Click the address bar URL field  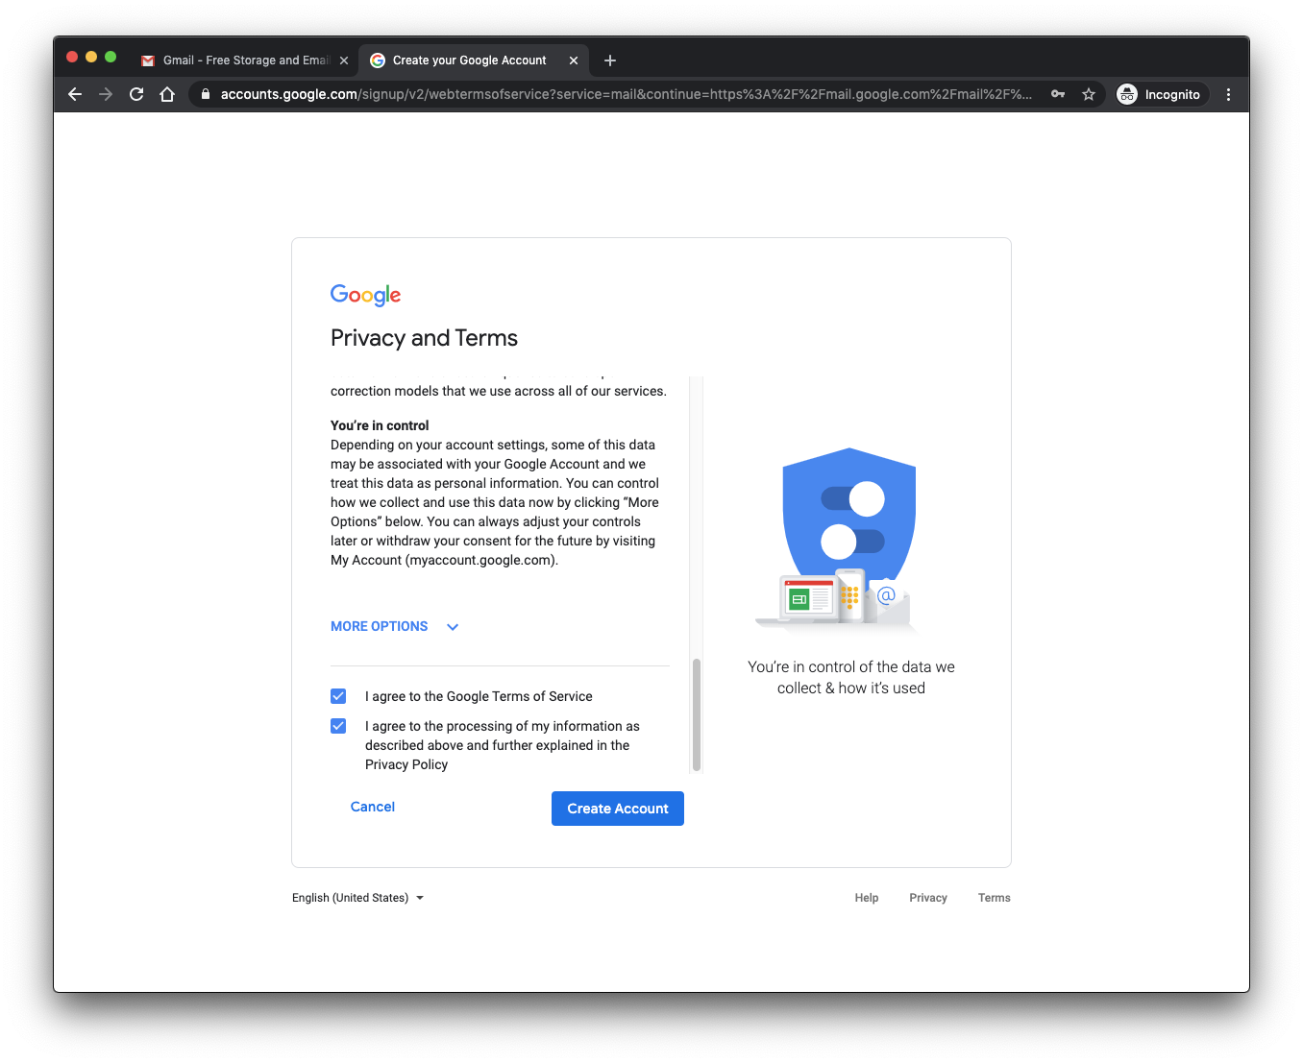click(625, 94)
